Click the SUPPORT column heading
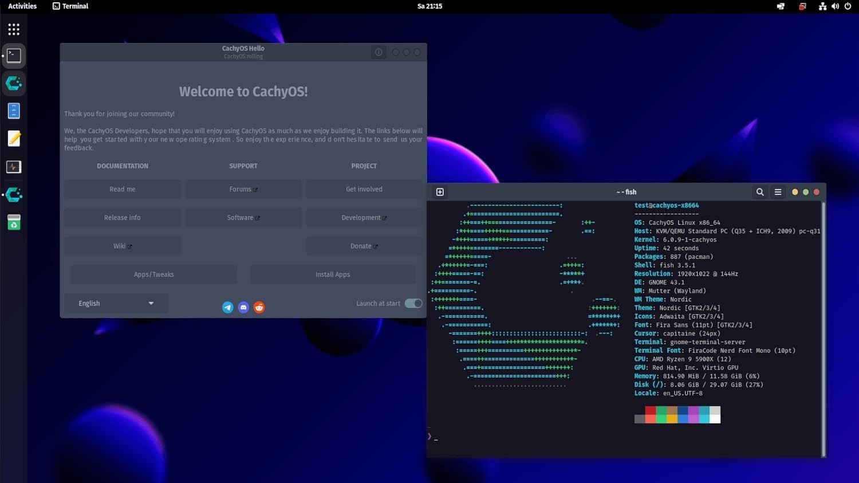The width and height of the screenshot is (859, 483). click(x=243, y=166)
